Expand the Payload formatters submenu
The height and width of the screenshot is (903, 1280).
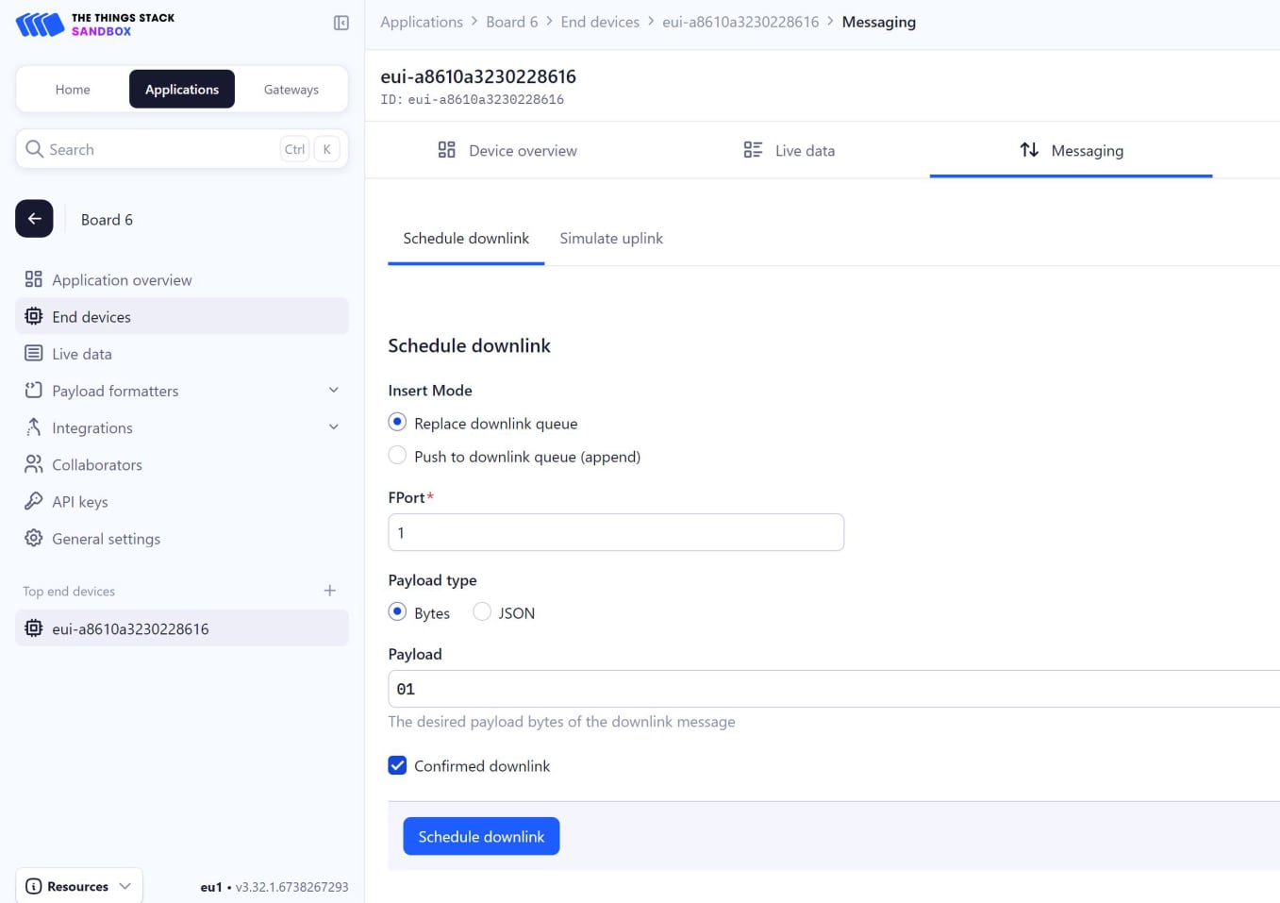333,391
